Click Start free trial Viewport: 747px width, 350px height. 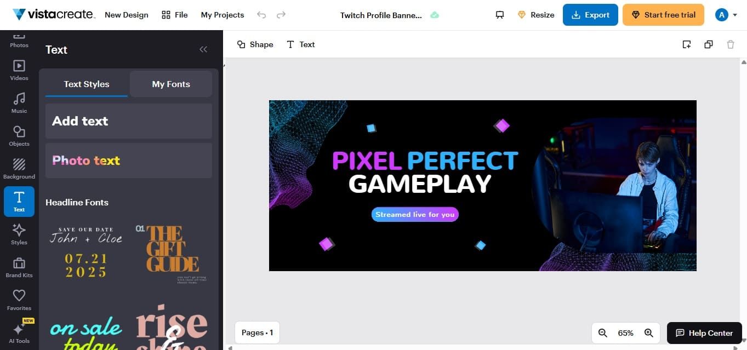coord(663,15)
